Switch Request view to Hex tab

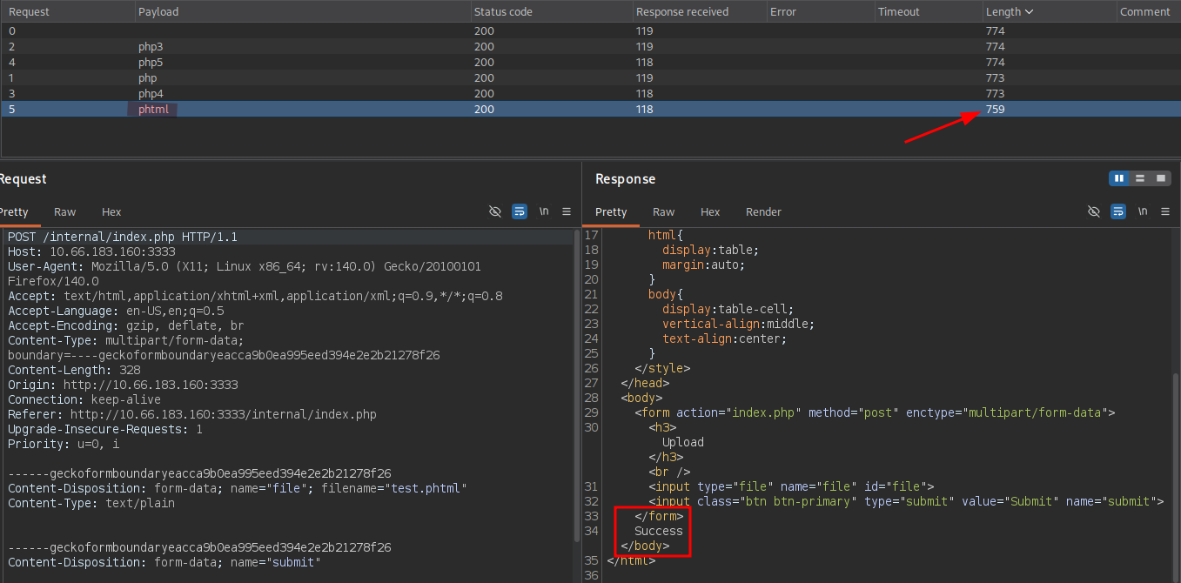111,211
